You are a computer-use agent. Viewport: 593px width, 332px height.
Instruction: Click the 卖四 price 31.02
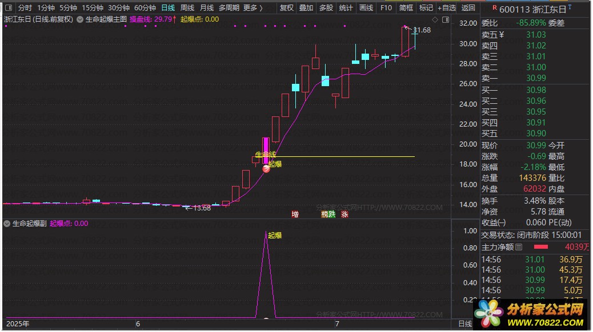(x=536, y=46)
